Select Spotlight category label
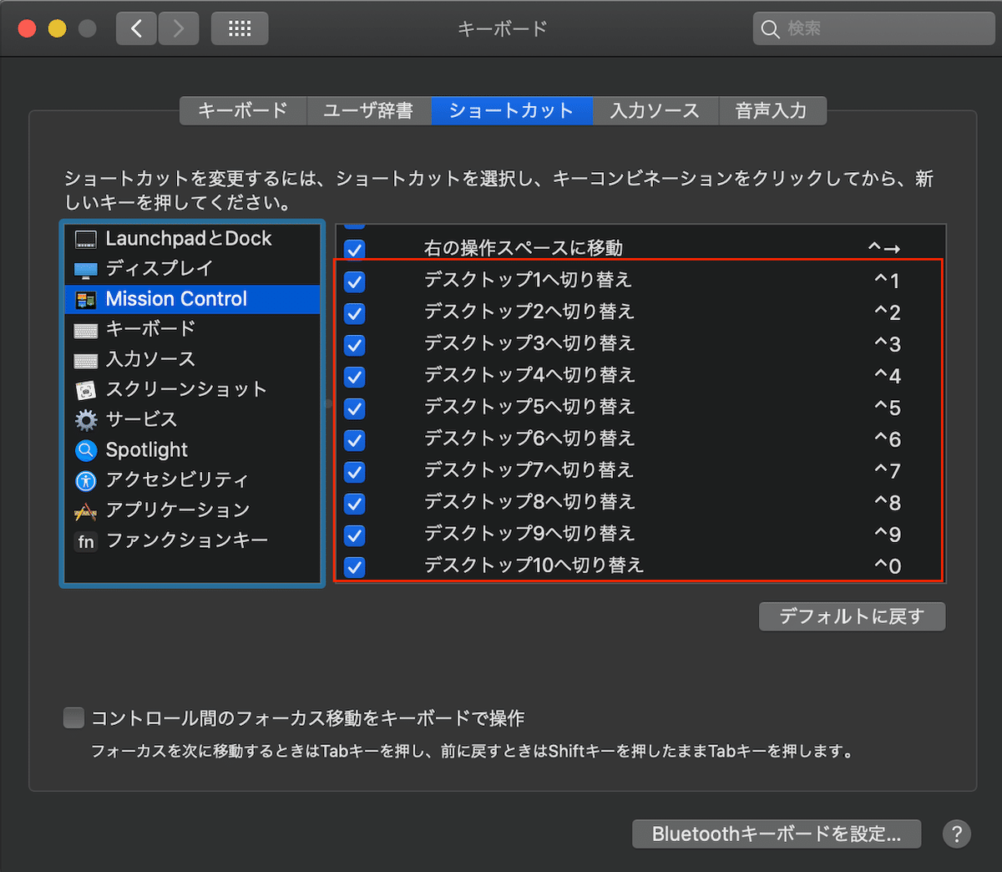The image size is (1002, 872). pyautogui.click(x=147, y=449)
